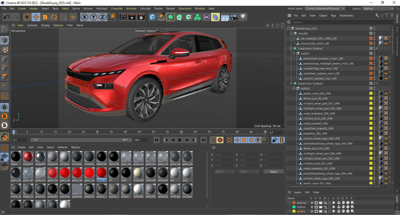This screenshot has width=400, height=215.
Task: Toggle Subdivision Surface1 green enable checkmark
Action: click(377, 48)
